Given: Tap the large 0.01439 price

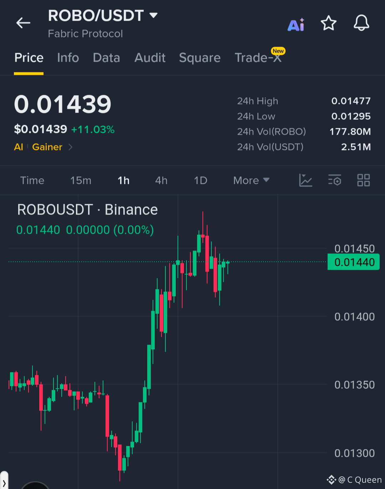Looking at the screenshot, I should [63, 104].
